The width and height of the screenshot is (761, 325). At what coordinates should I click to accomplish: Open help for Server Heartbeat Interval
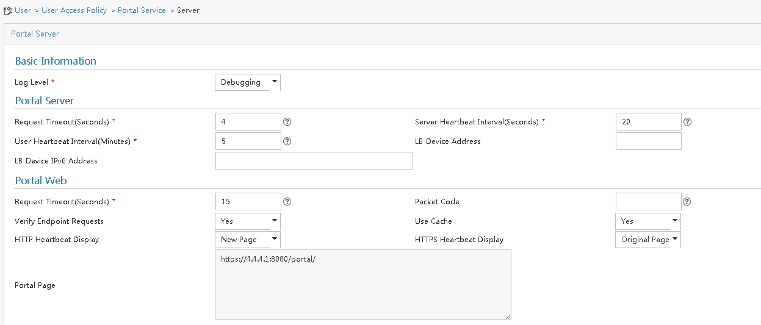[x=688, y=122]
